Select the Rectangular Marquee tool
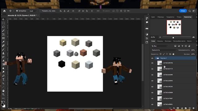This screenshot has height=111, width=198. tap(3, 23)
